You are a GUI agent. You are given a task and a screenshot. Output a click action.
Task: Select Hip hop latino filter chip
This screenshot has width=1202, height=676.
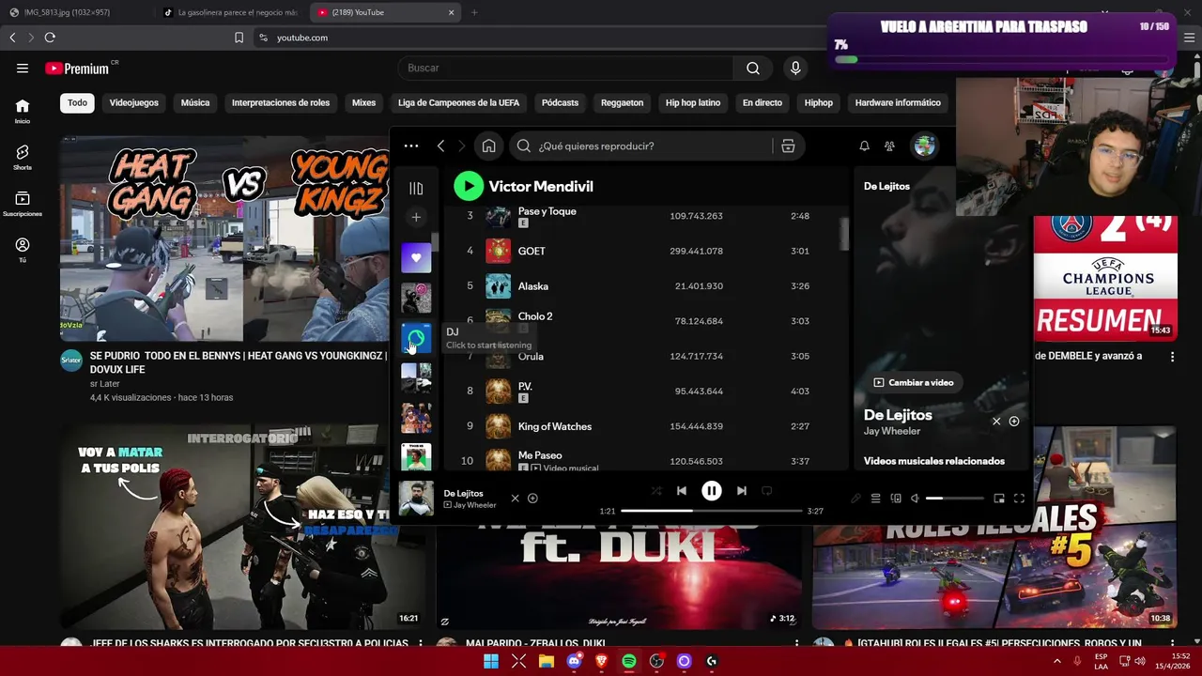tap(693, 102)
